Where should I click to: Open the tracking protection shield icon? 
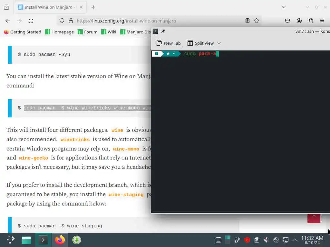pos(62,21)
